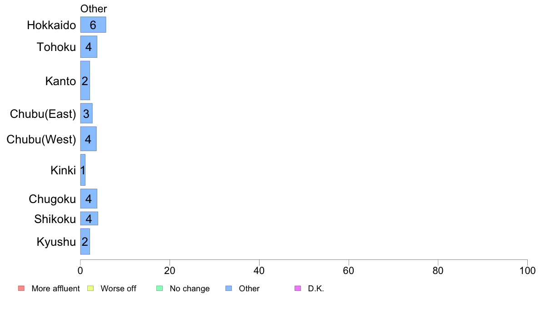
Task: Click the Other column header label
Action: click(x=93, y=9)
